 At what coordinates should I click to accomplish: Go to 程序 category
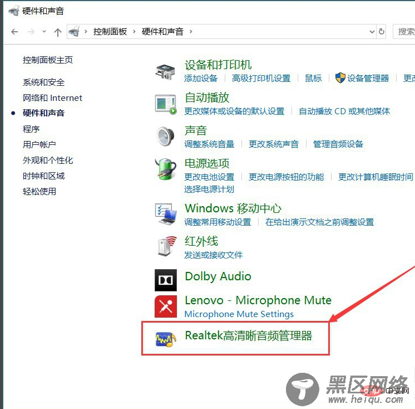pos(31,129)
